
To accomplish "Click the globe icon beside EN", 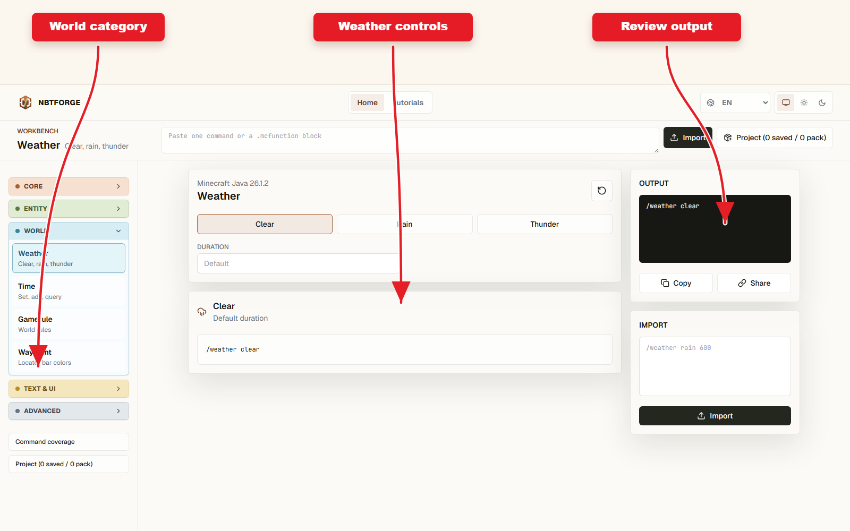I will pos(710,102).
